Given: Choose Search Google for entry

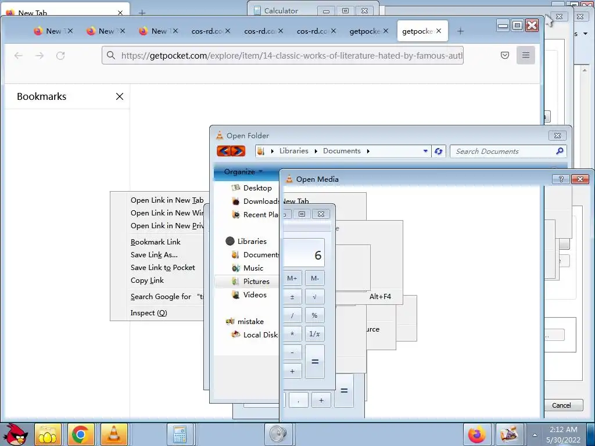Looking at the screenshot, I should coord(167,297).
